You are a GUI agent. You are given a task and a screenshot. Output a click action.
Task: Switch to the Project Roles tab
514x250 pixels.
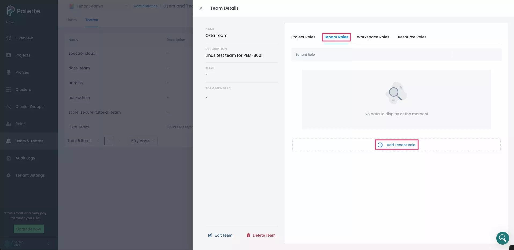coord(303,37)
